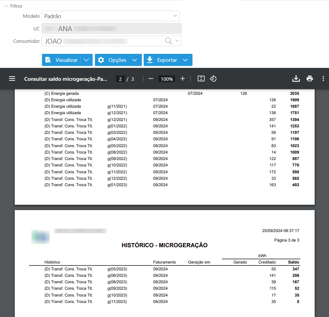The image size is (329, 317).
Task: Click the 100% zoom level field
Action: click(x=167, y=79)
